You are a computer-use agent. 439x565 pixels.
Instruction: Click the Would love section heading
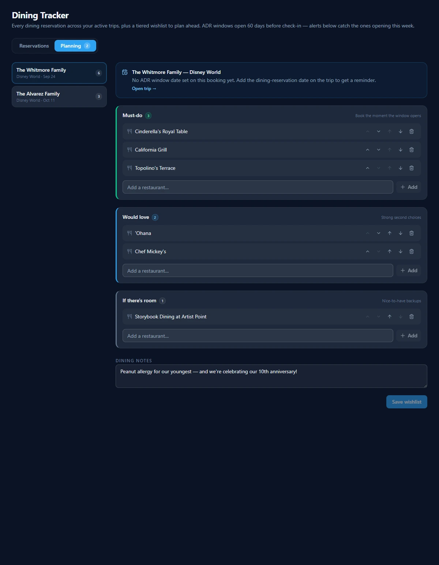(136, 217)
